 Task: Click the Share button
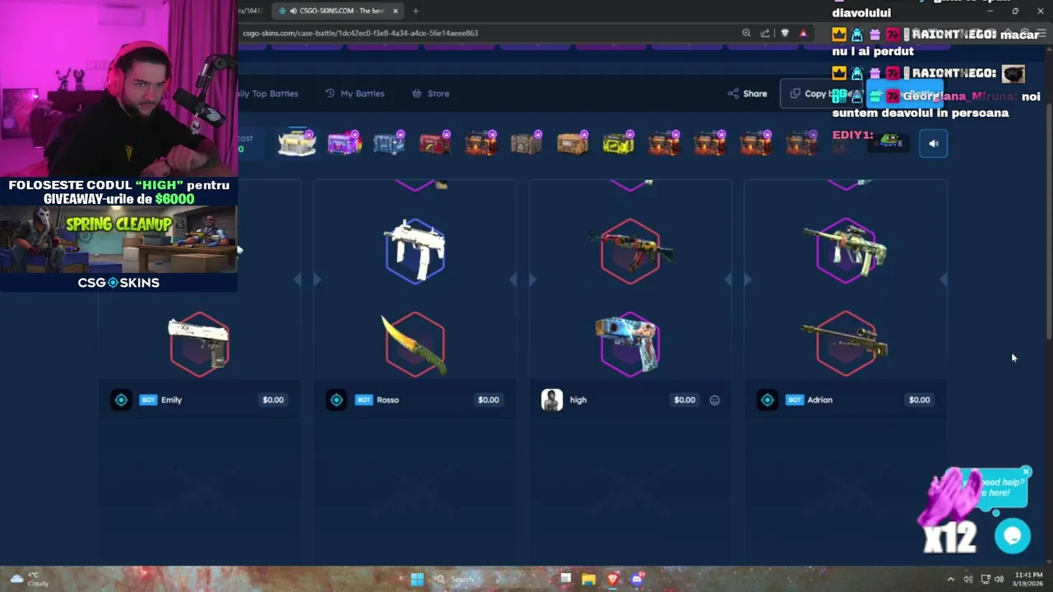[747, 94]
